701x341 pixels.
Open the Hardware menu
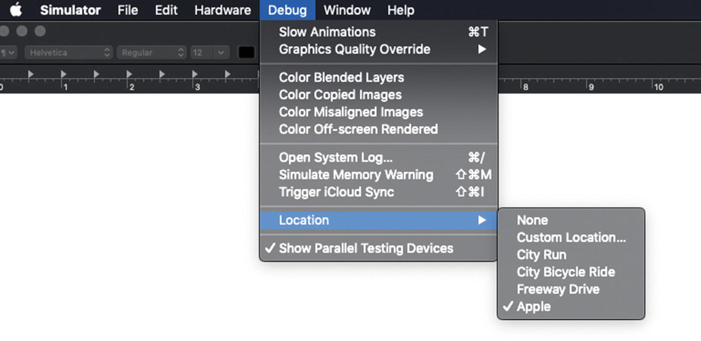click(x=222, y=10)
